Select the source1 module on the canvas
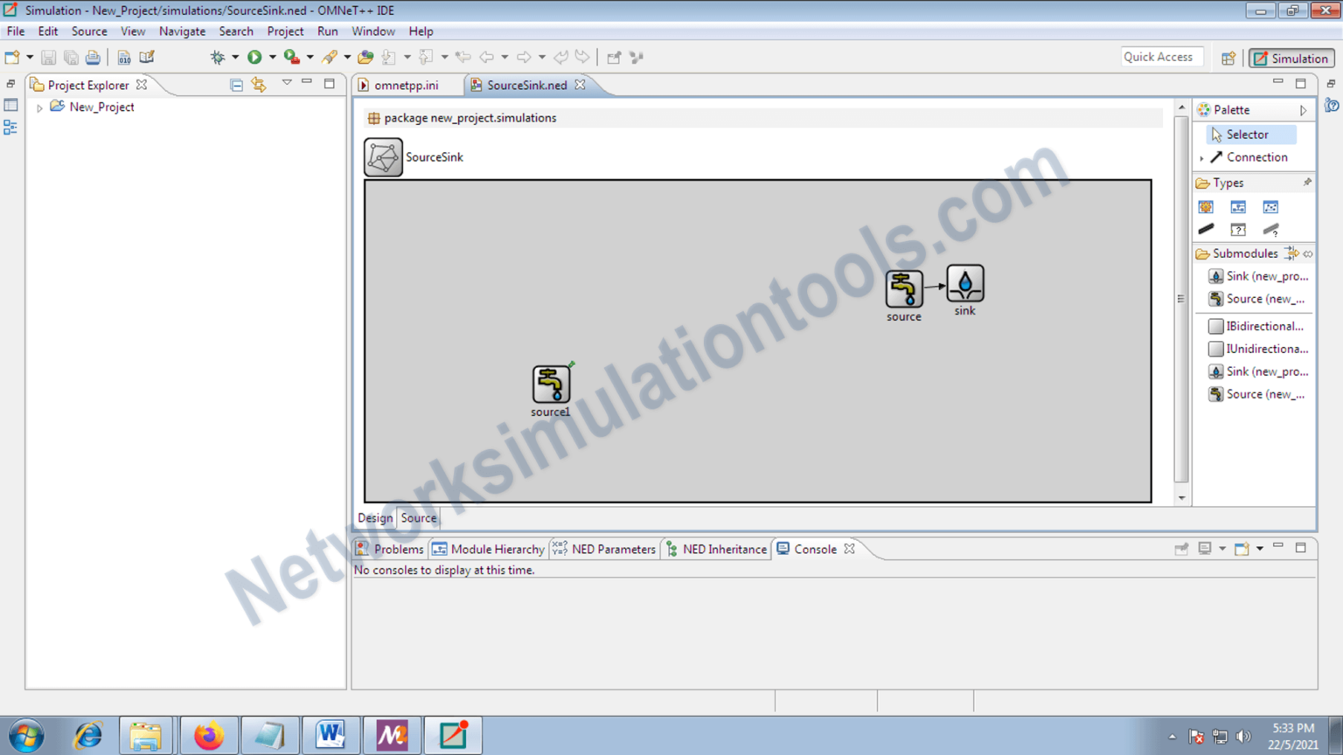The width and height of the screenshot is (1343, 755). pos(551,384)
